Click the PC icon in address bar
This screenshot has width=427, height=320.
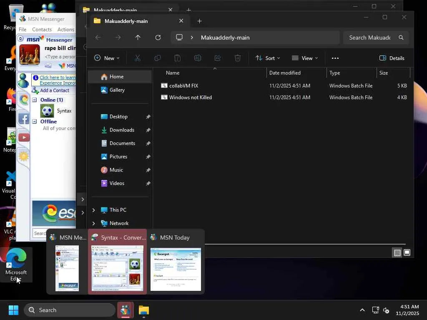179,37
